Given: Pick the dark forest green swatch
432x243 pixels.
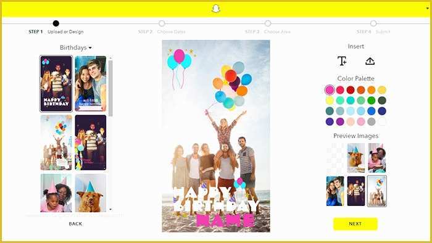Looking at the screenshot, I should pyautogui.click(x=382, y=101).
